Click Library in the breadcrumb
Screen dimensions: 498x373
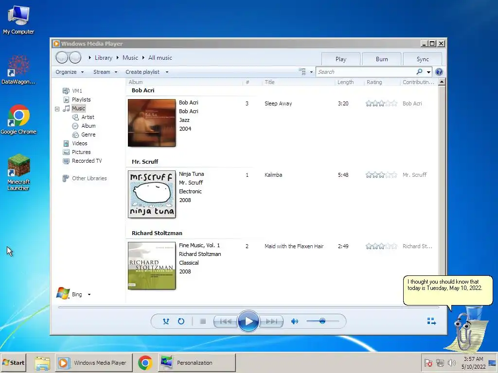tap(104, 58)
